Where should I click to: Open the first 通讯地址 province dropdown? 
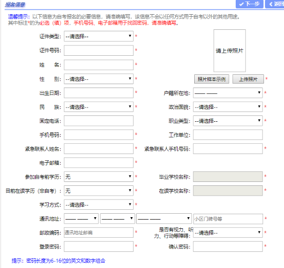click(81, 219)
